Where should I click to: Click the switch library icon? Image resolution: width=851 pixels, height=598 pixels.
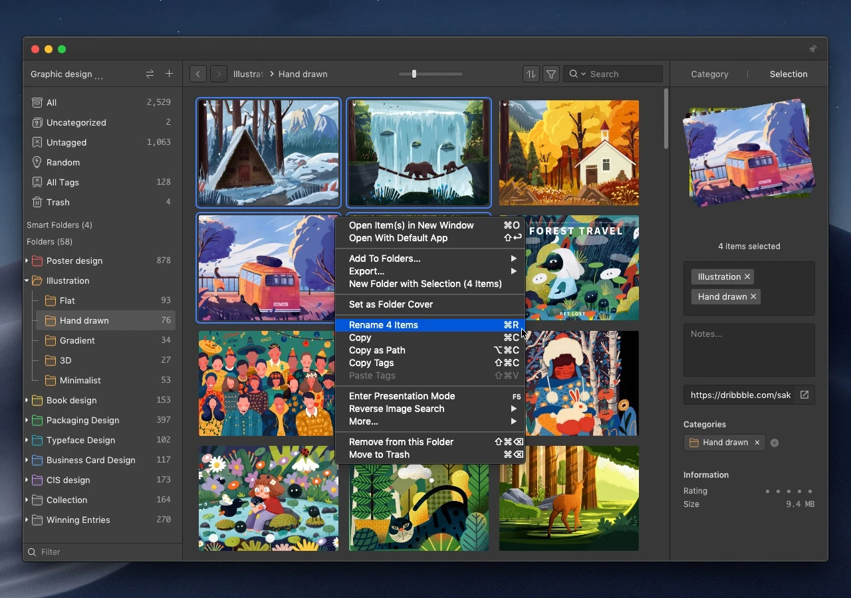pos(150,74)
